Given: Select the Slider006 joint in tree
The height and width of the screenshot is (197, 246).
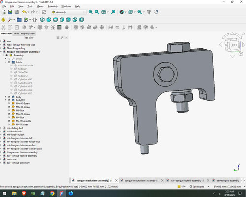Looking at the screenshot, I should click(23, 72).
